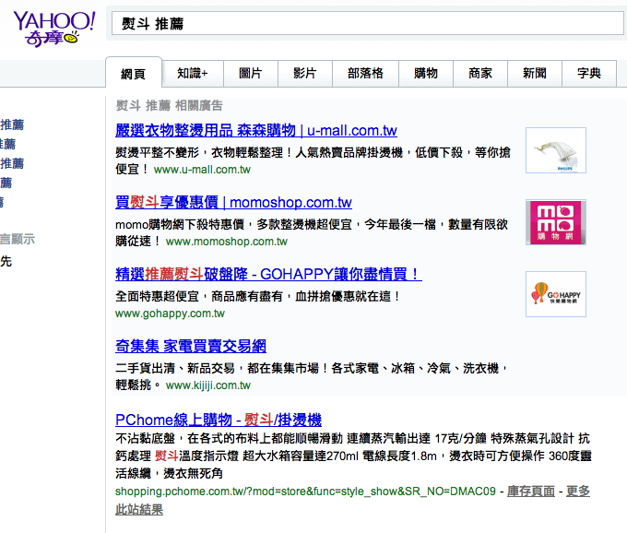627x533 pixels.
Task: Open the 圖片 tab
Action: point(251,73)
